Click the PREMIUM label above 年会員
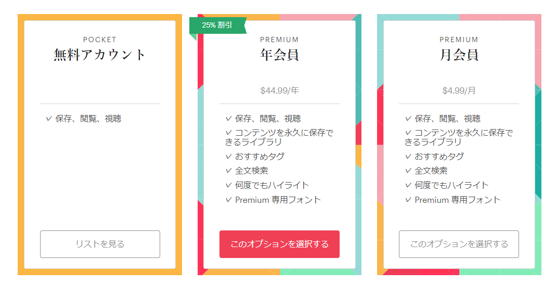This screenshot has width=557, height=284. pos(279,40)
